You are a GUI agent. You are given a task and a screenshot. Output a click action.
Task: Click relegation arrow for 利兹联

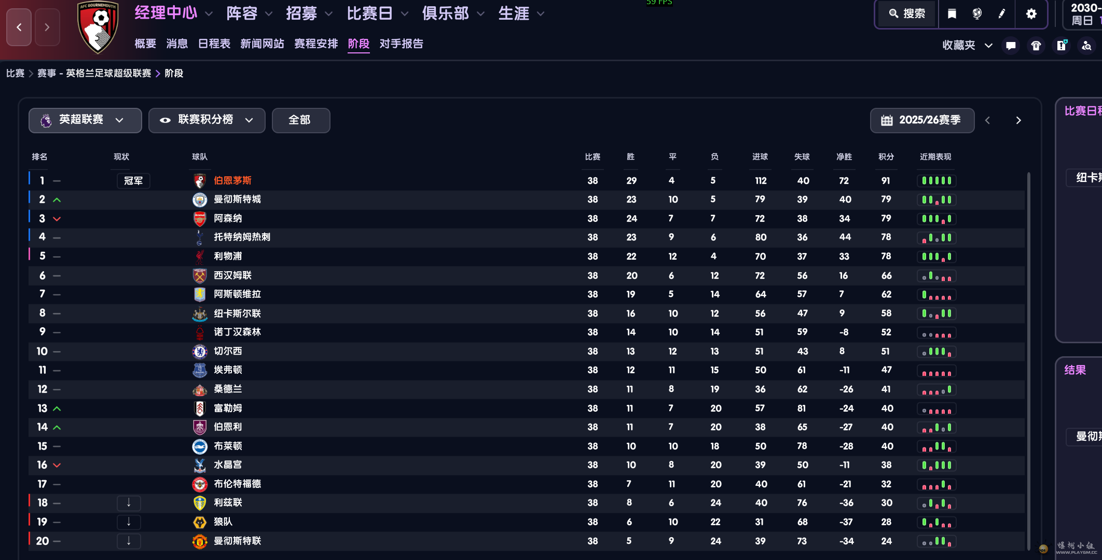[129, 503]
